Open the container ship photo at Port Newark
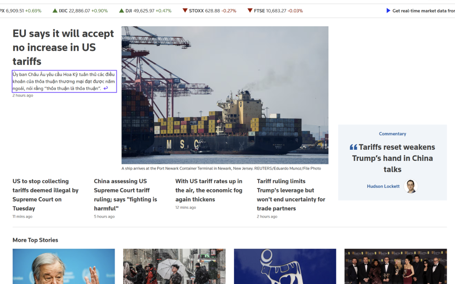Viewport: 455px width, 284px height. (x=225, y=95)
